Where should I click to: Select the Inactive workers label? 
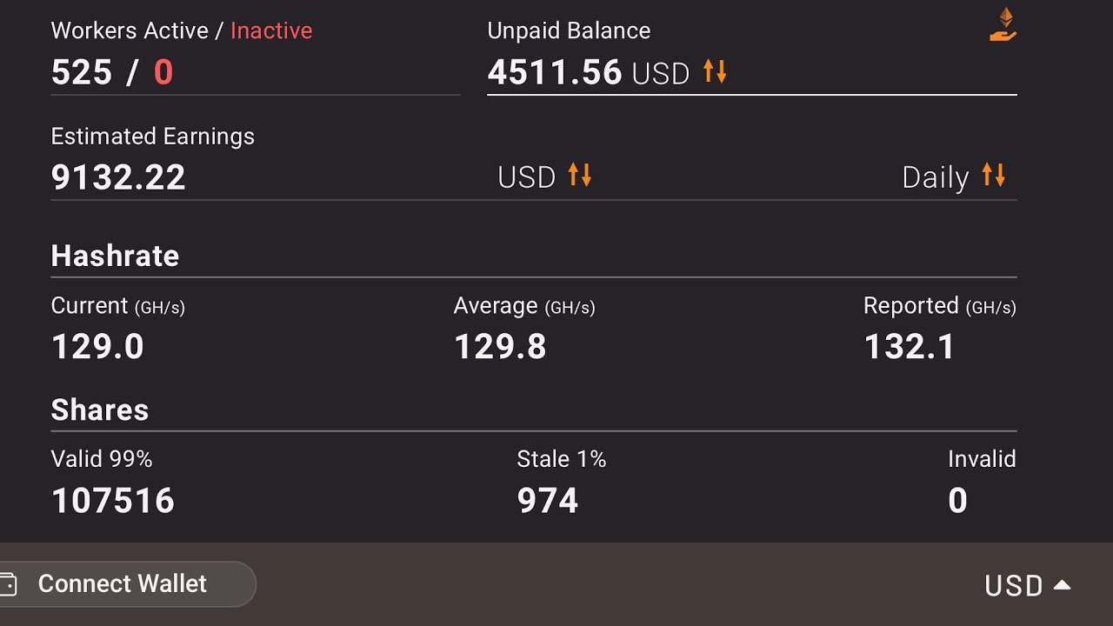[x=271, y=30]
